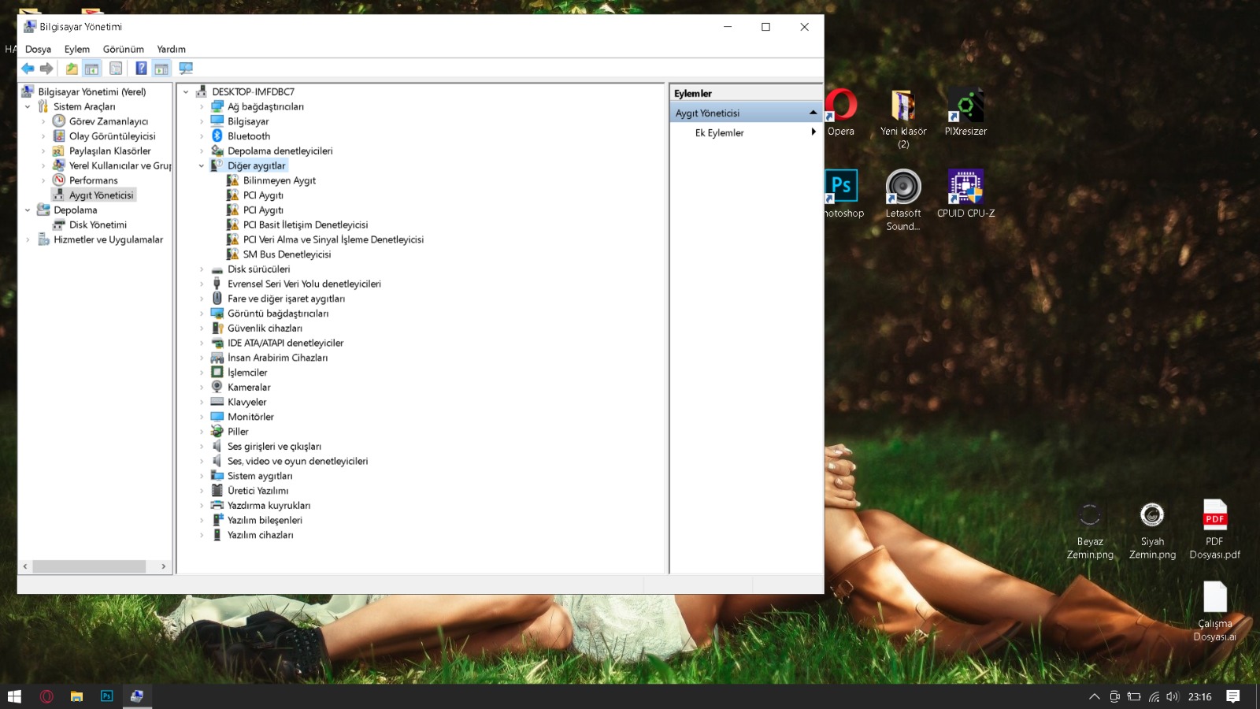Select Performans in the console tree
The height and width of the screenshot is (709, 1260).
(x=94, y=180)
